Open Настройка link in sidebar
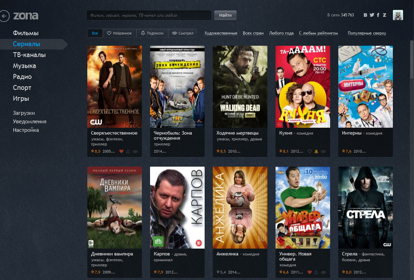 [x=26, y=130]
